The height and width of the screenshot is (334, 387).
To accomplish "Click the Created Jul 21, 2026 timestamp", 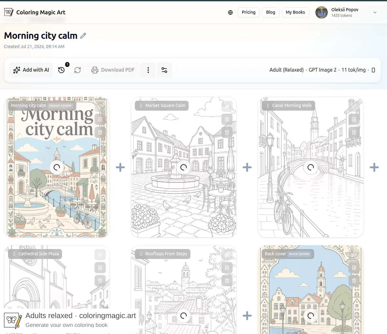I will click(34, 47).
